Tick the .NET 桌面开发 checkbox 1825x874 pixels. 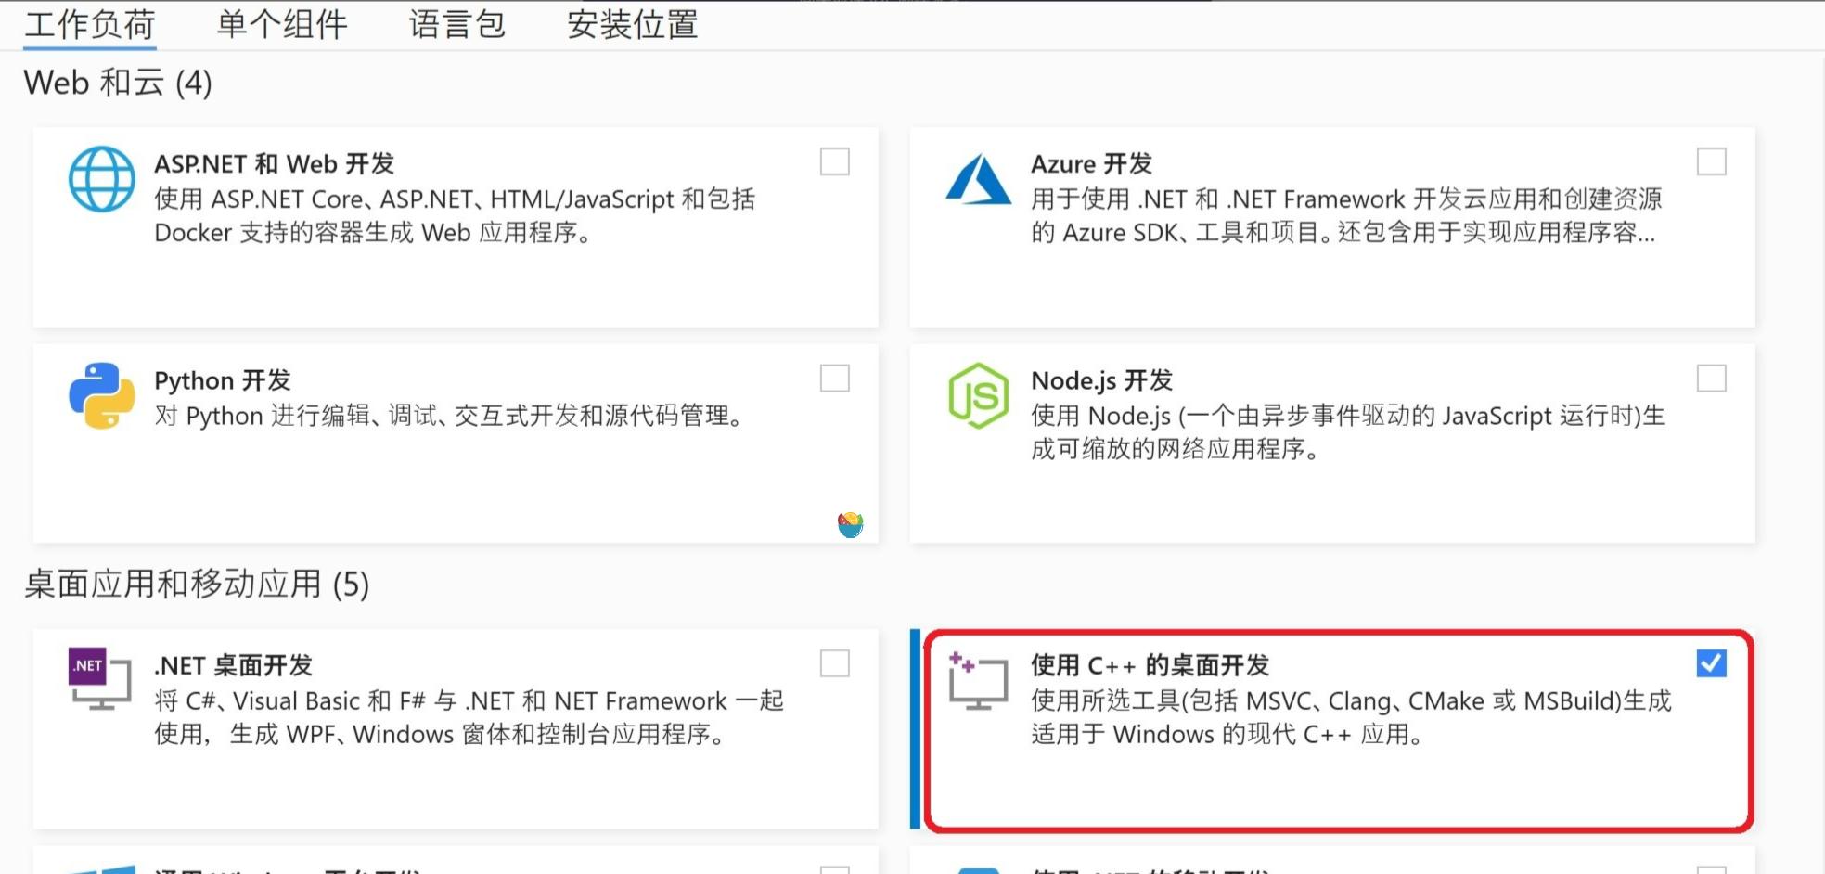(x=835, y=663)
